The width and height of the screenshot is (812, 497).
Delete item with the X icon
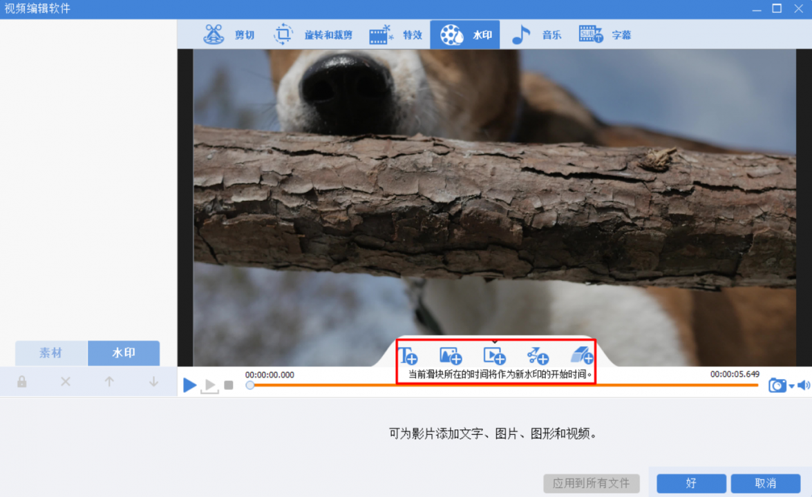click(65, 382)
